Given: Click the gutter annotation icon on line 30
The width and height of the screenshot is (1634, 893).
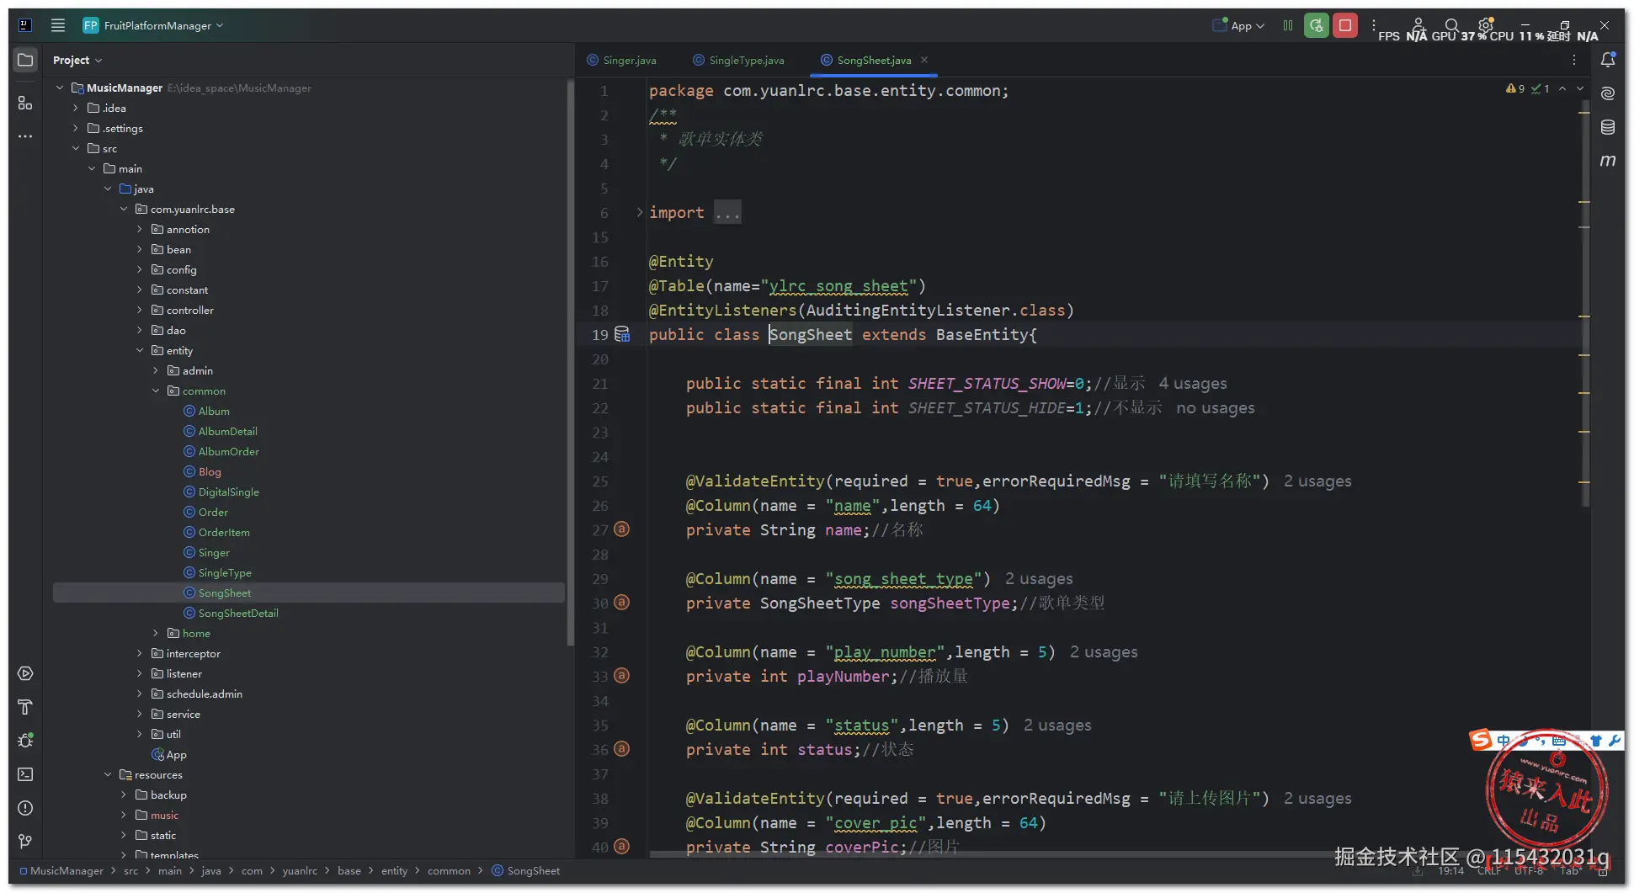Looking at the screenshot, I should (621, 603).
